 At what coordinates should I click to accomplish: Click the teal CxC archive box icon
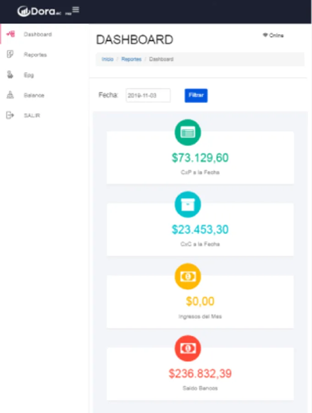pos(187,204)
